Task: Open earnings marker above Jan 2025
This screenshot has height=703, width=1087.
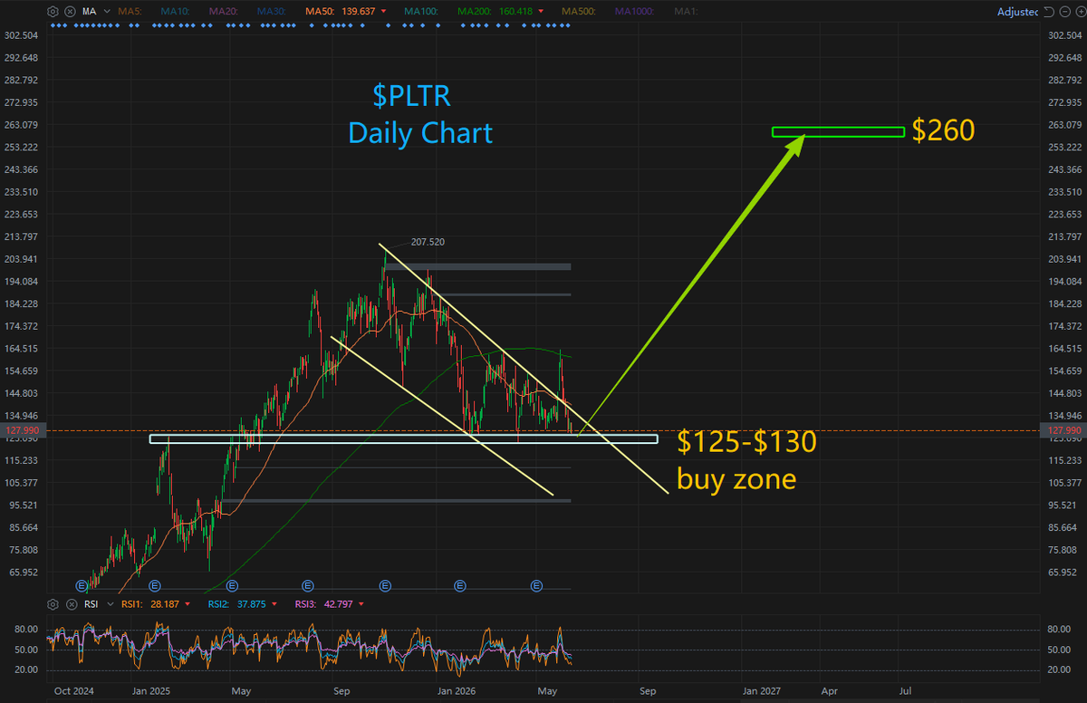Action: (155, 587)
